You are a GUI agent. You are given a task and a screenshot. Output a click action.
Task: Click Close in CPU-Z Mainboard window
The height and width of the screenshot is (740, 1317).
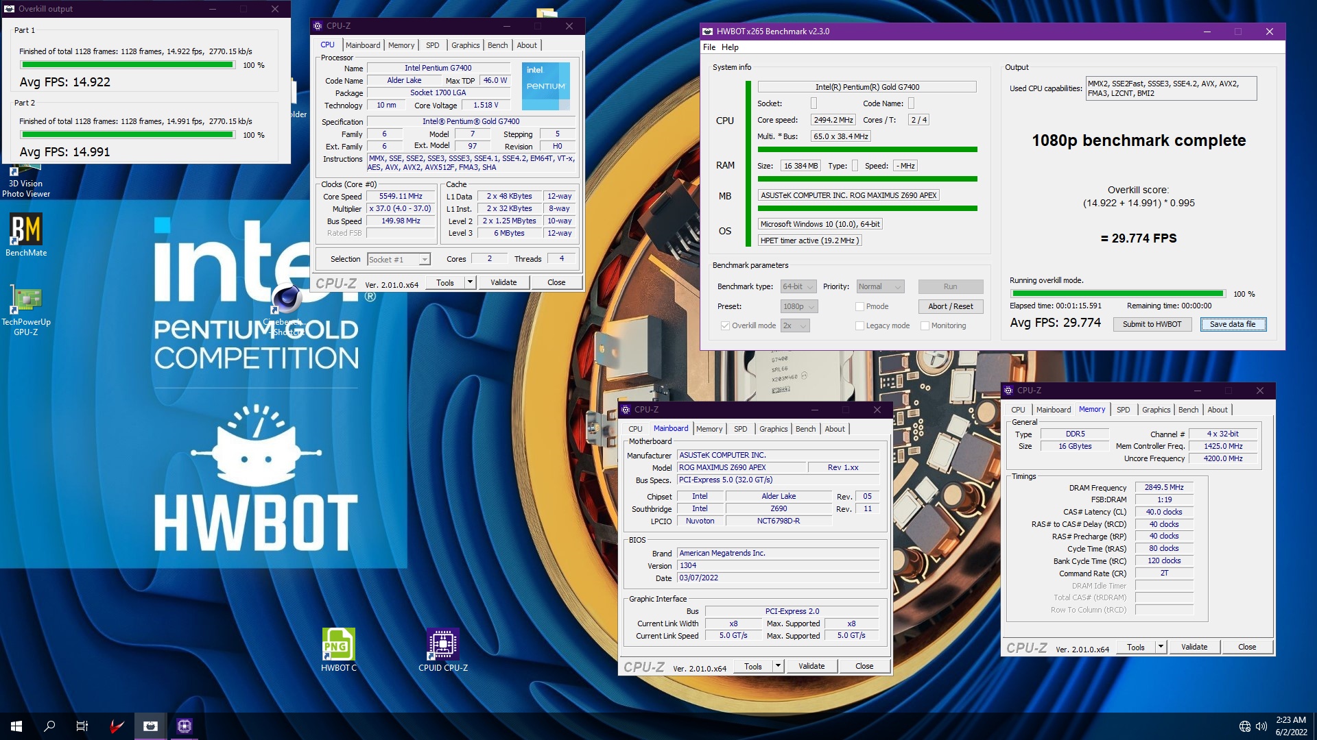pos(864,666)
